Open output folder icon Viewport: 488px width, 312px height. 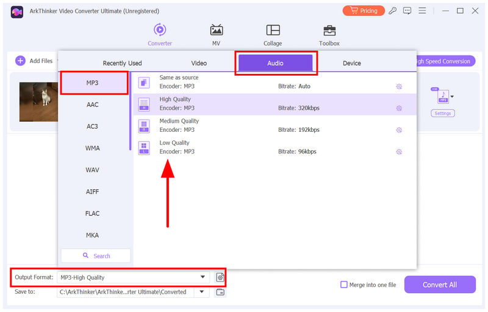tap(220, 292)
